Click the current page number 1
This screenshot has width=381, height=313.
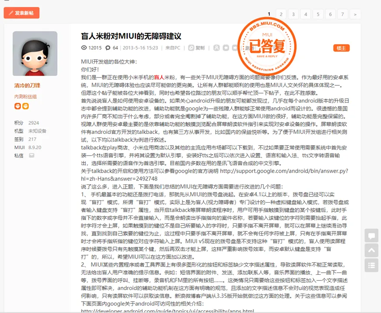point(269,14)
